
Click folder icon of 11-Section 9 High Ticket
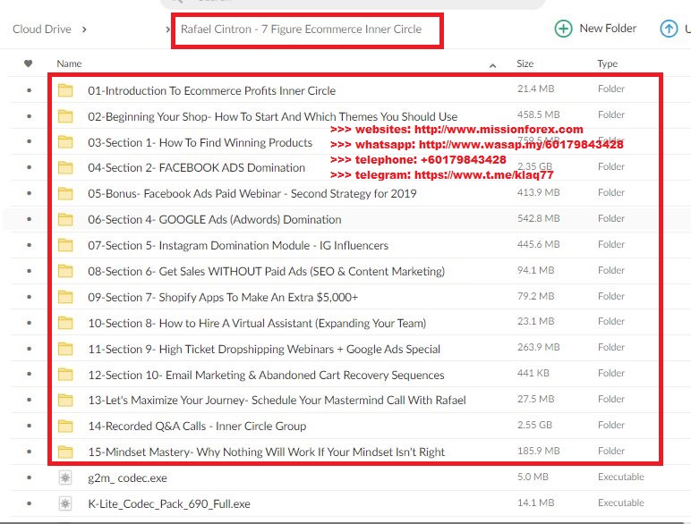point(65,349)
